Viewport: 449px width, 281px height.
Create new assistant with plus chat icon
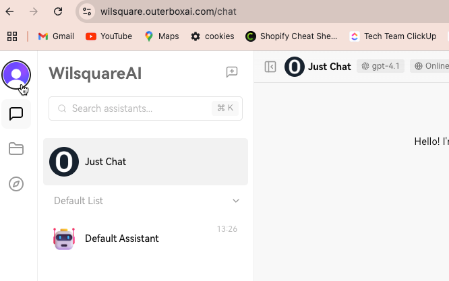click(232, 72)
